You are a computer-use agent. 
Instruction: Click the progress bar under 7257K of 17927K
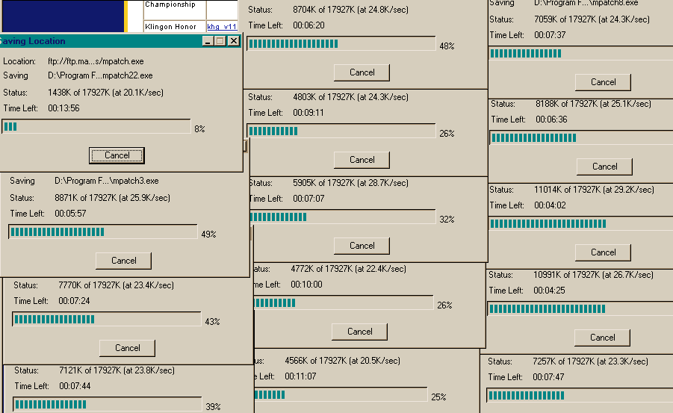click(x=580, y=395)
